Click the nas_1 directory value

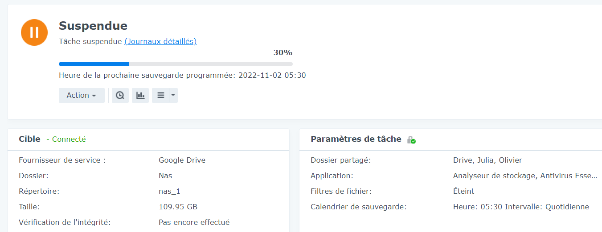169,191
